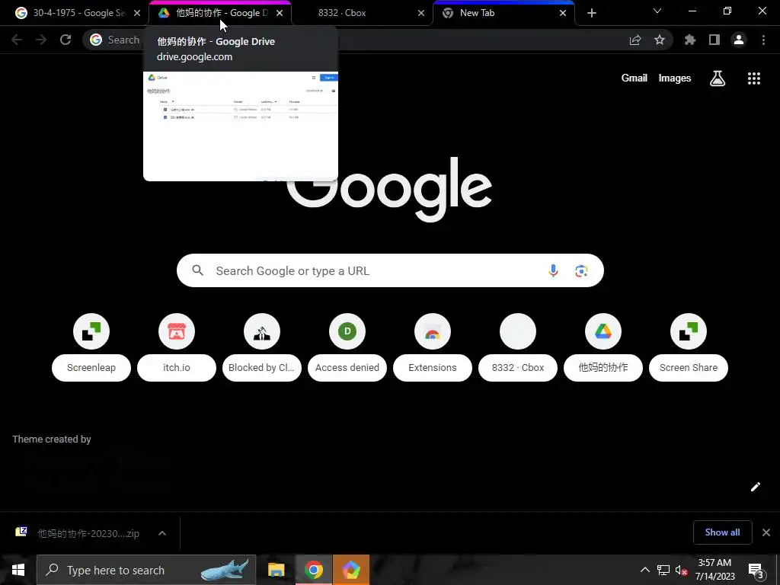Open a new tab with plus
This screenshot has height=585, width=780.
(x=591, y=13)
